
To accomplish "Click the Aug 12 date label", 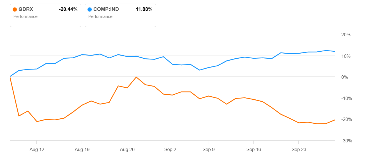I will (37, 150).
